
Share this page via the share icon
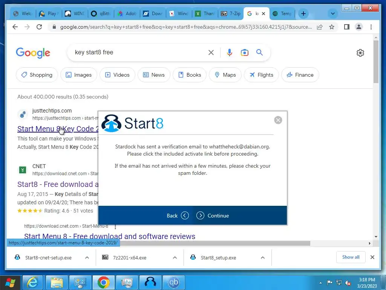tap(320, 27)
